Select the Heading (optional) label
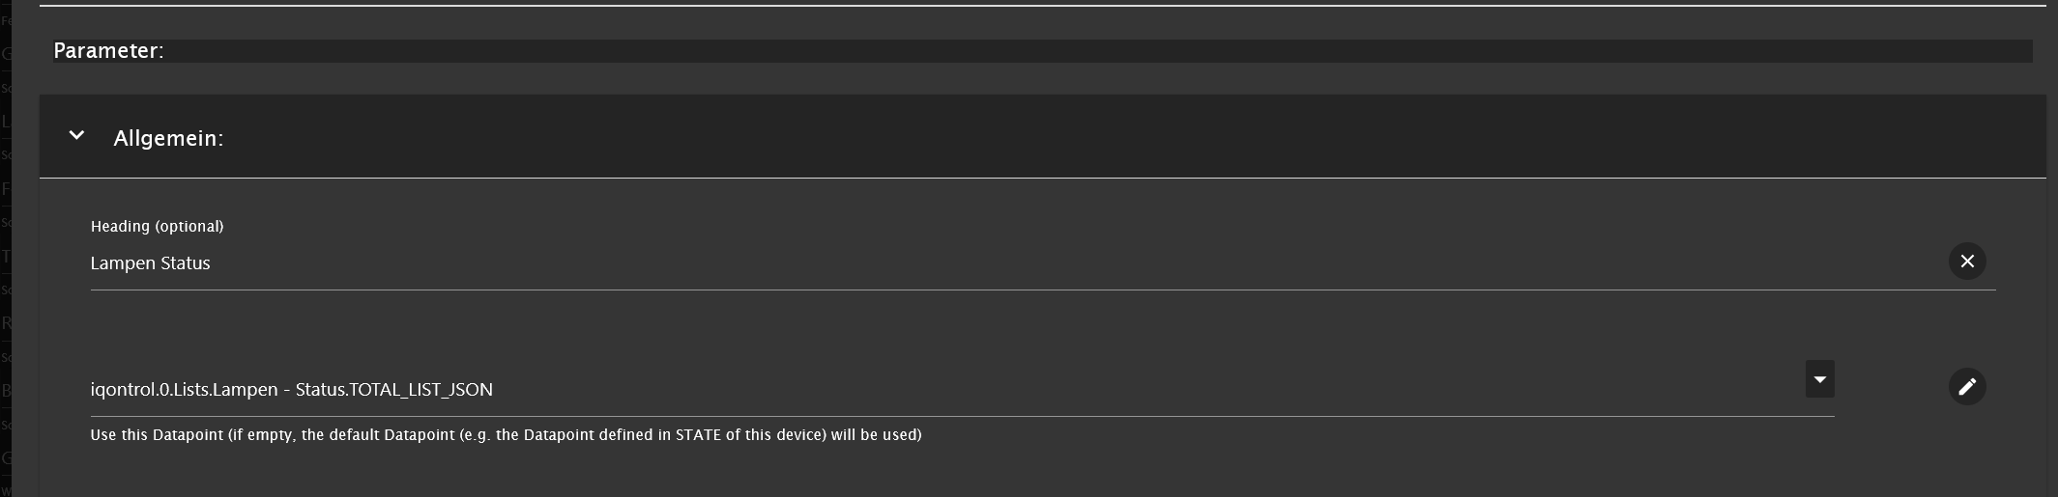 coord(157,227)
